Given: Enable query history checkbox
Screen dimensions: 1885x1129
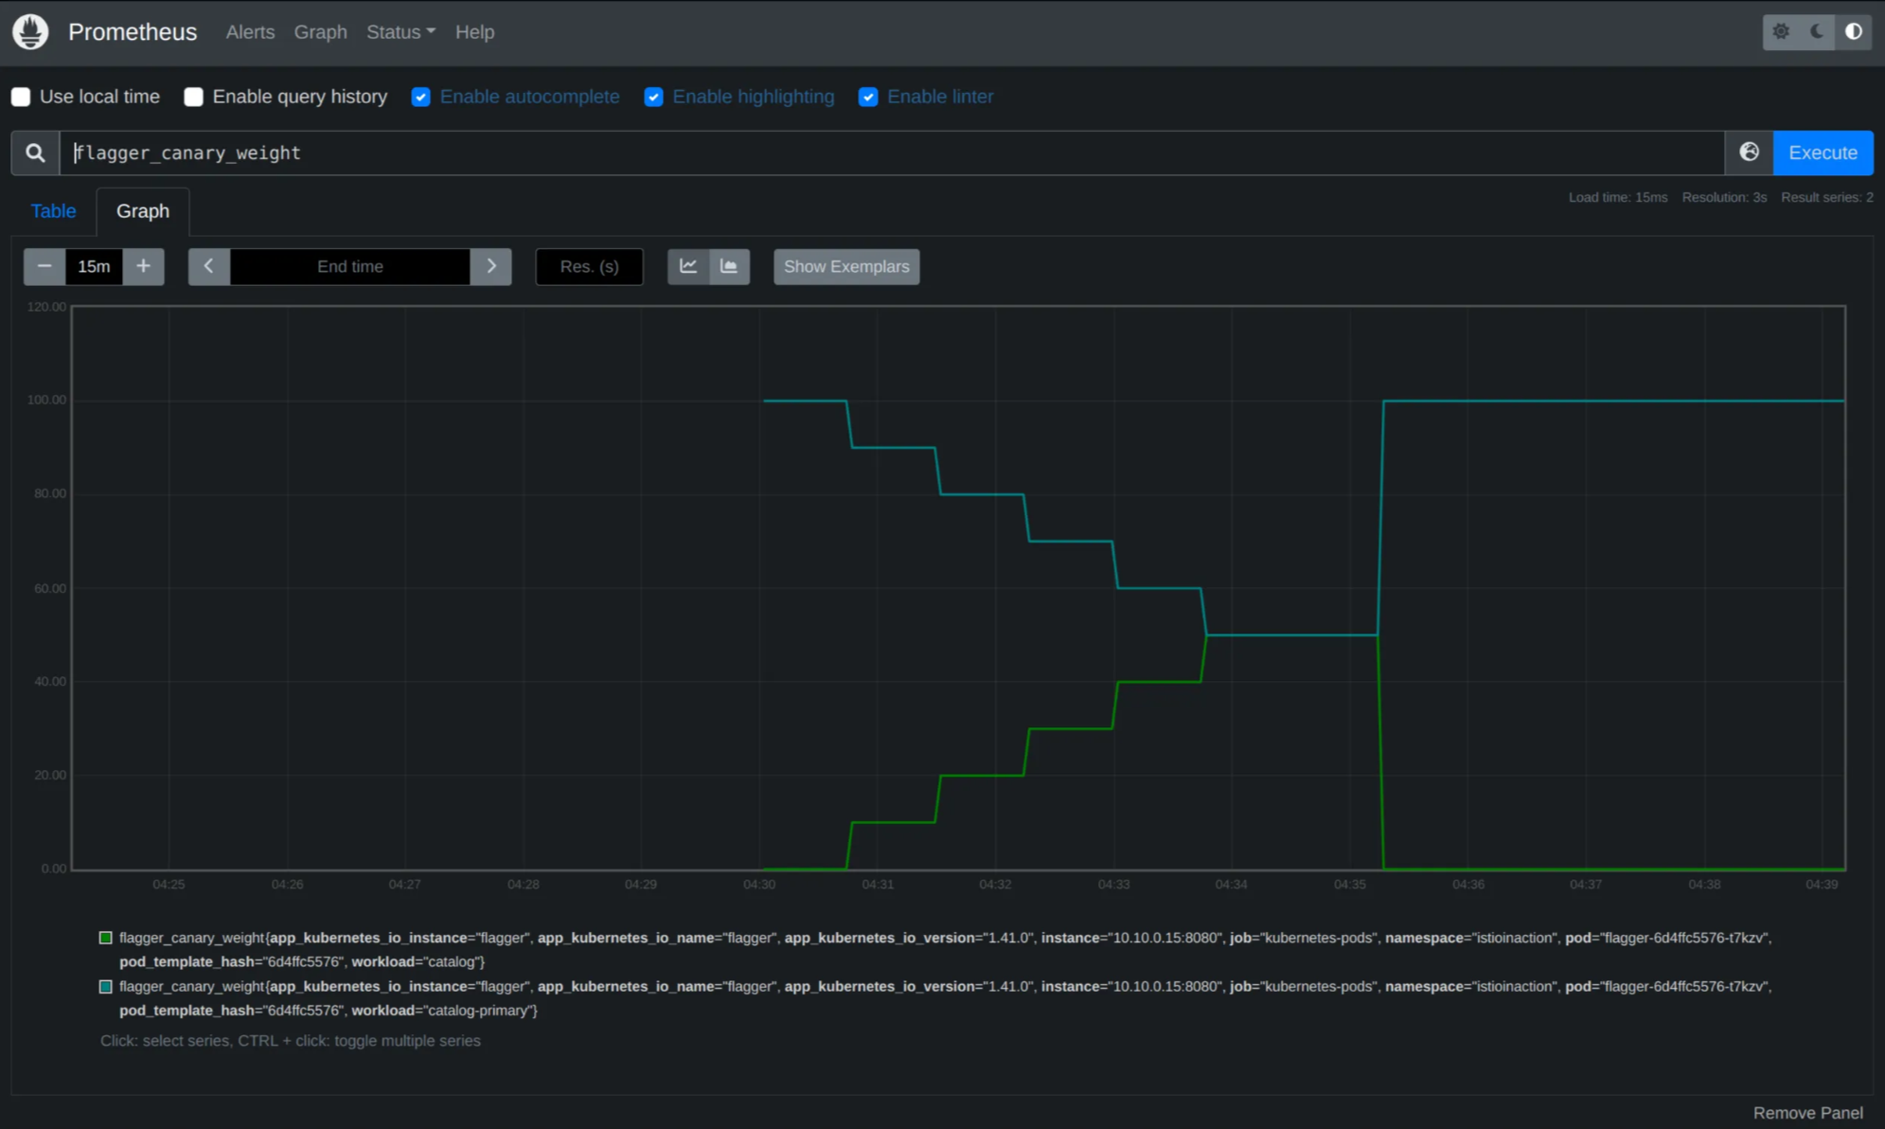Looking at the screenshot, I should coord(193,97).
